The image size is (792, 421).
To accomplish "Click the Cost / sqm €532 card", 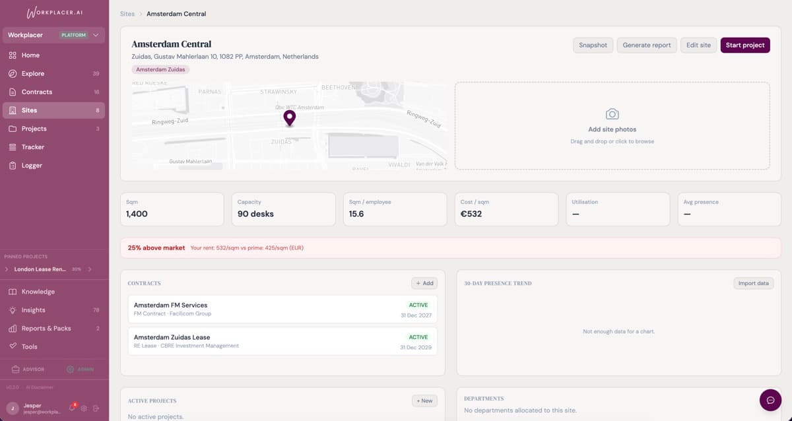I will point(506,209).
